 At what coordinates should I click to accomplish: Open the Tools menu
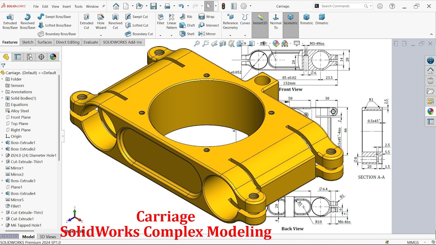pos(78,6)
